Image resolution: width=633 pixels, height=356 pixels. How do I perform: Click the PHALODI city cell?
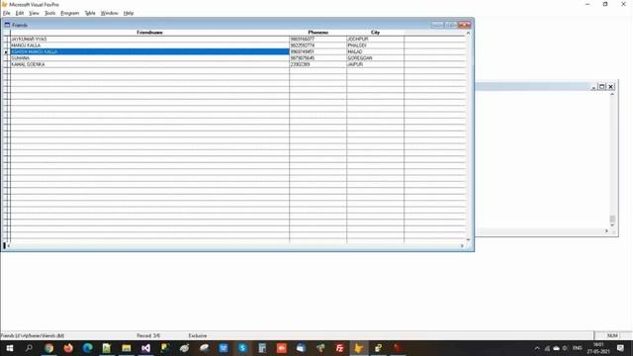[x=375, y=45]
